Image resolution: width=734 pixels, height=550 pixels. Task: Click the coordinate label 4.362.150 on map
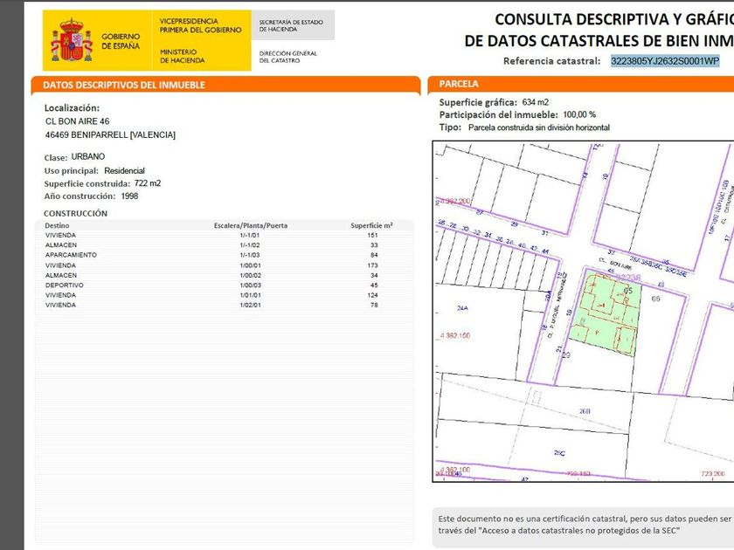454,335
